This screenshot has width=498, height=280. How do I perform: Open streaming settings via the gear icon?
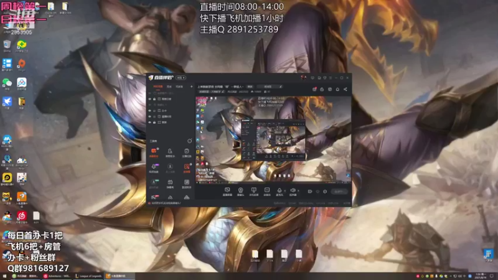pyautogui.click(x=325, y=192)
